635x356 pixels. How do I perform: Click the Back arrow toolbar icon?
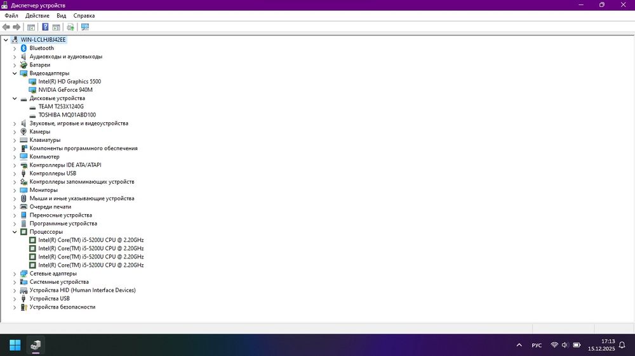click(6, 27)
